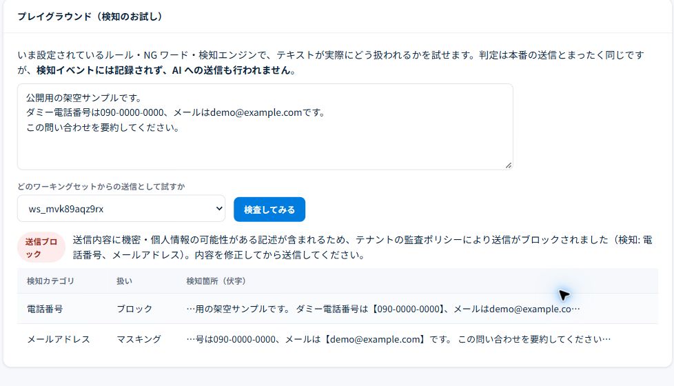The width and height of the screenshot is (674, 386).
Task: Click the 送信ブロック status badge
Action: [41, 247]
